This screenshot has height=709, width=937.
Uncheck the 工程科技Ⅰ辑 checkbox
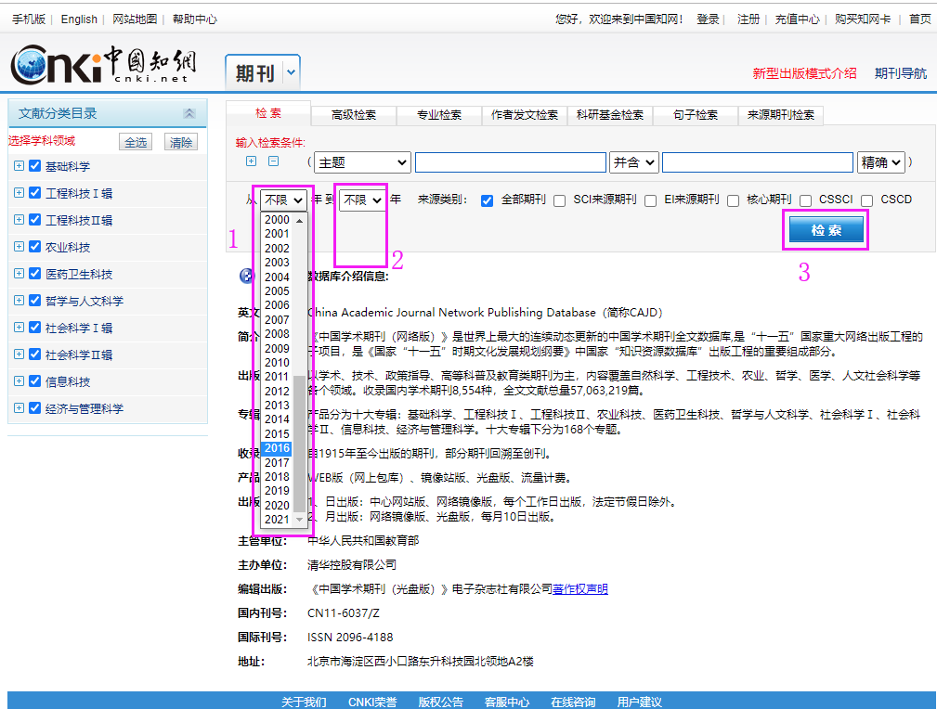pyautogui.click(x=35, y=192)
